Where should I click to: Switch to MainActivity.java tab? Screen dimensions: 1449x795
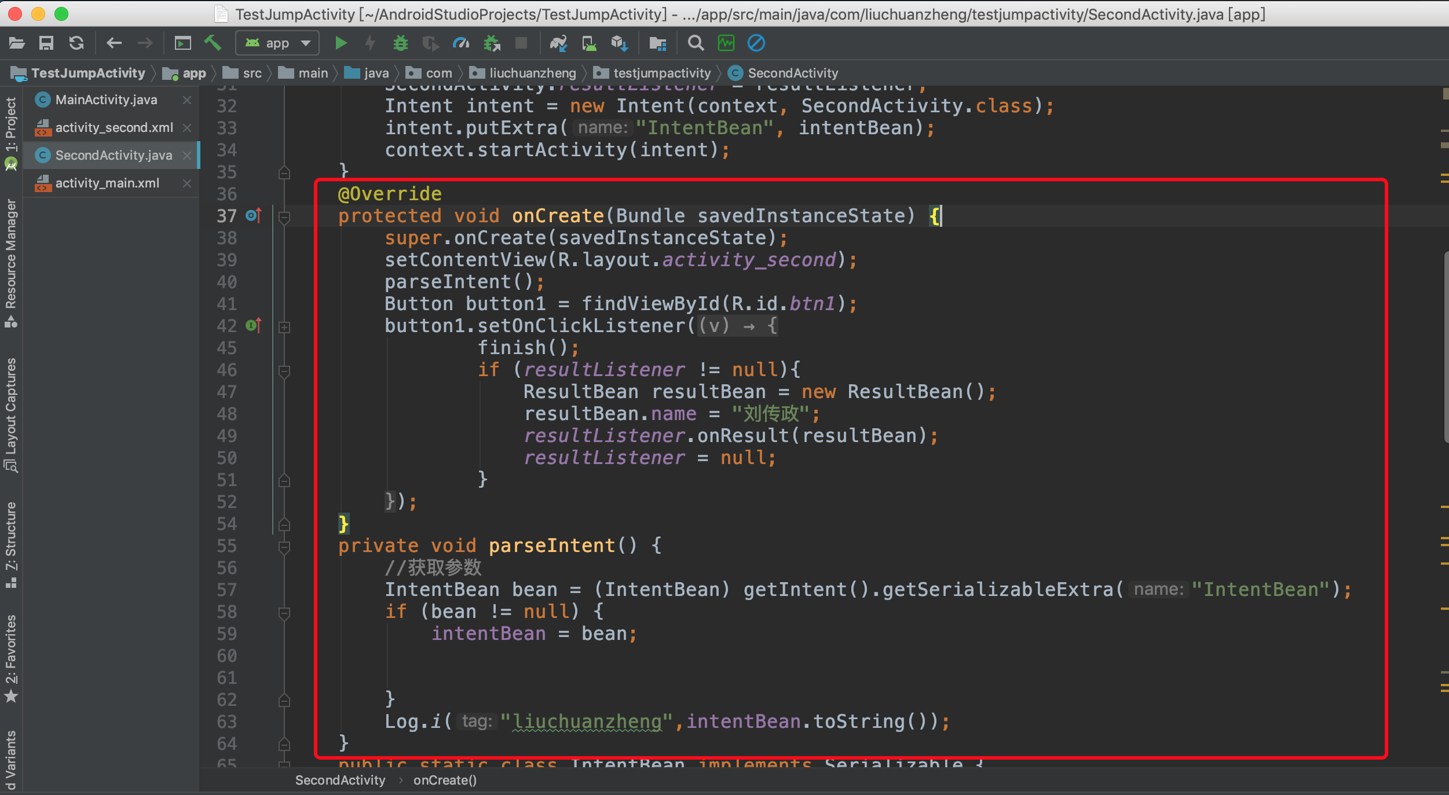(106, 100)
